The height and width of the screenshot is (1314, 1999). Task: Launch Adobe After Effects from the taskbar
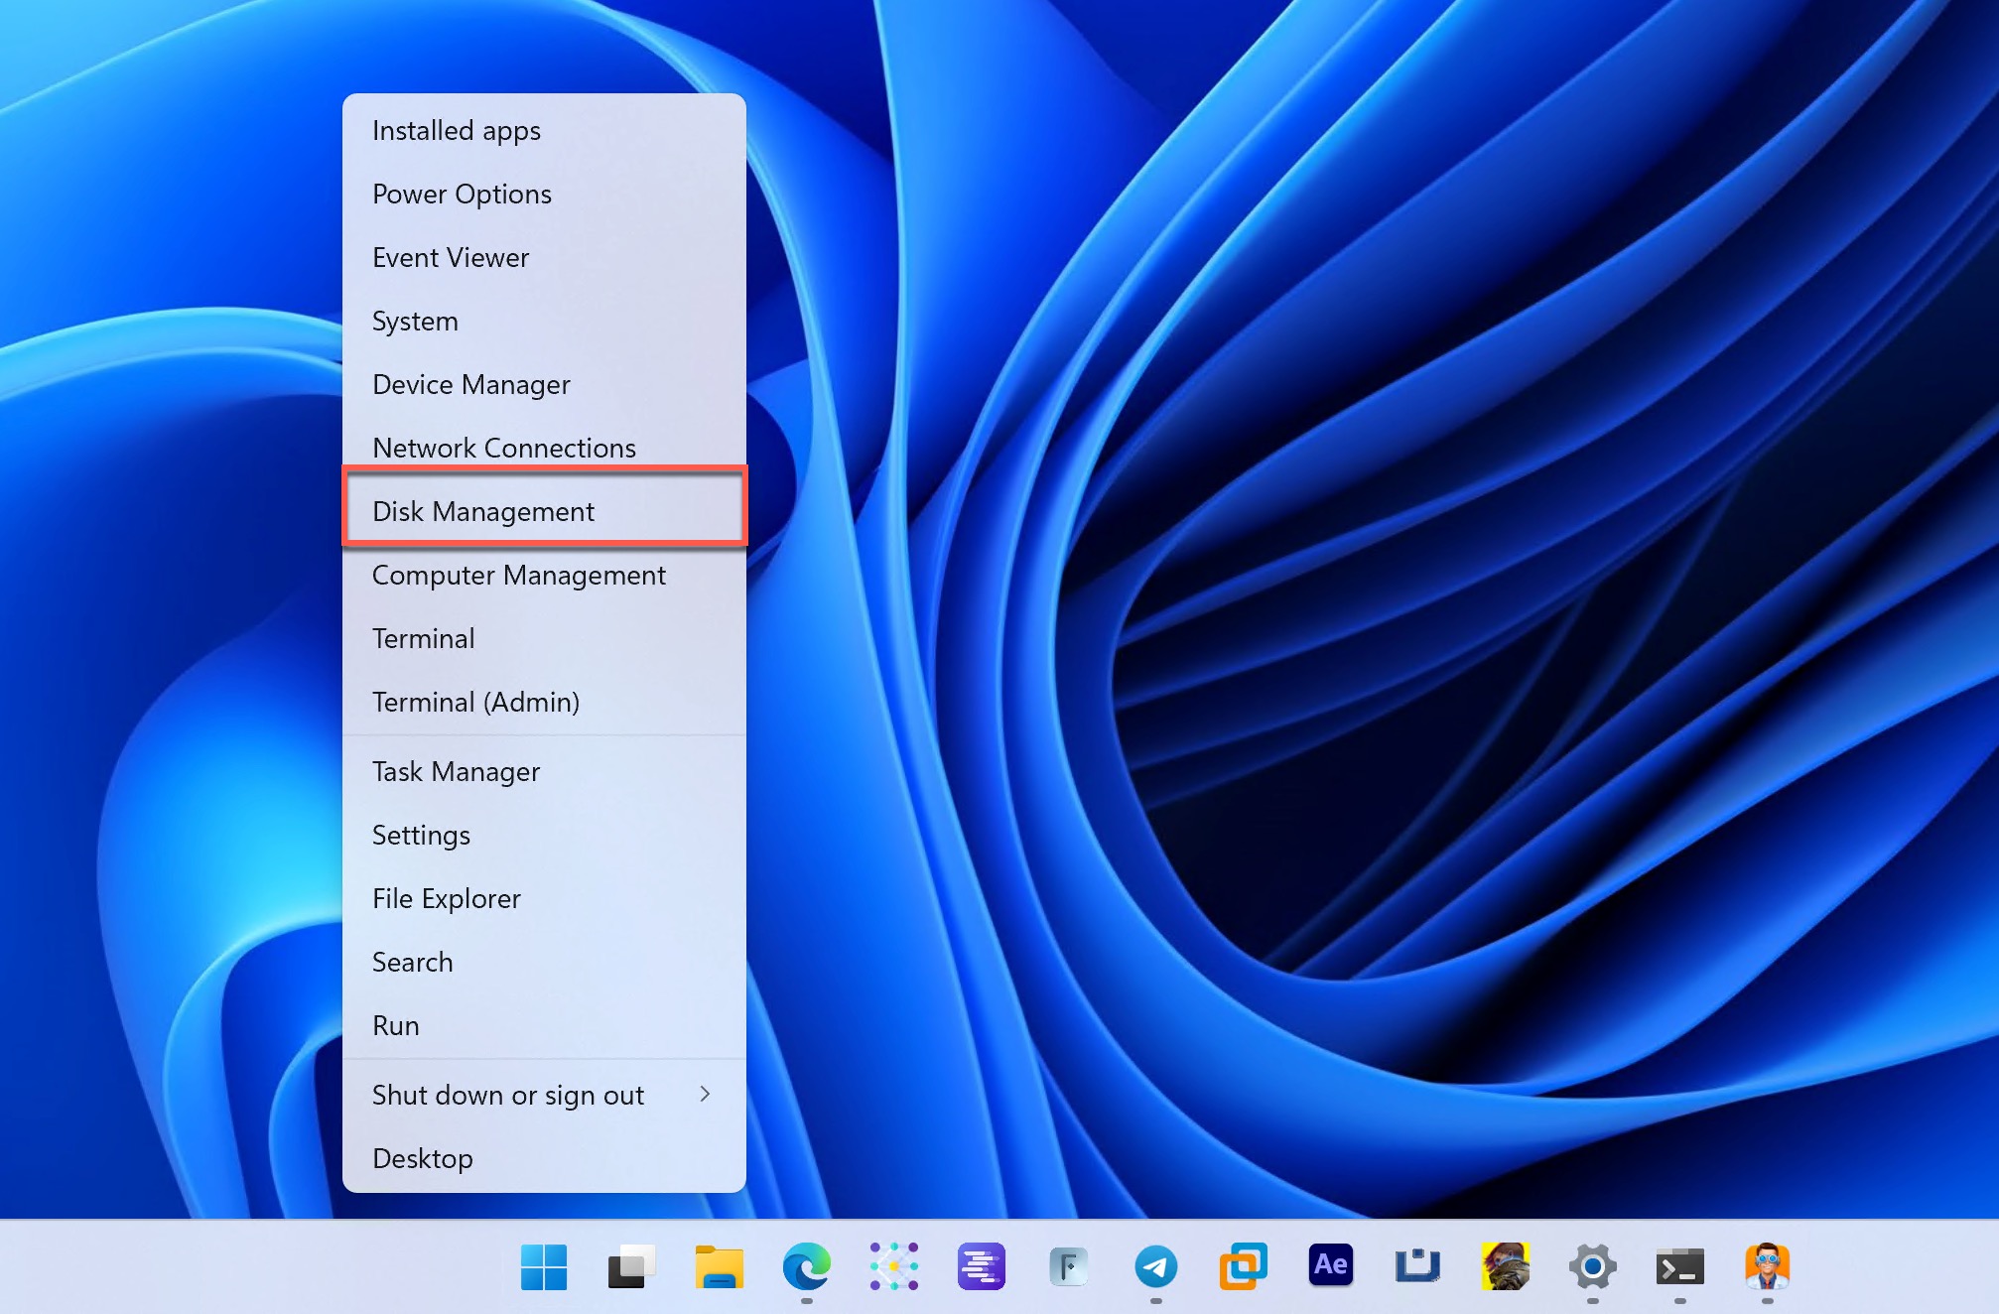coord(1330,1265)
